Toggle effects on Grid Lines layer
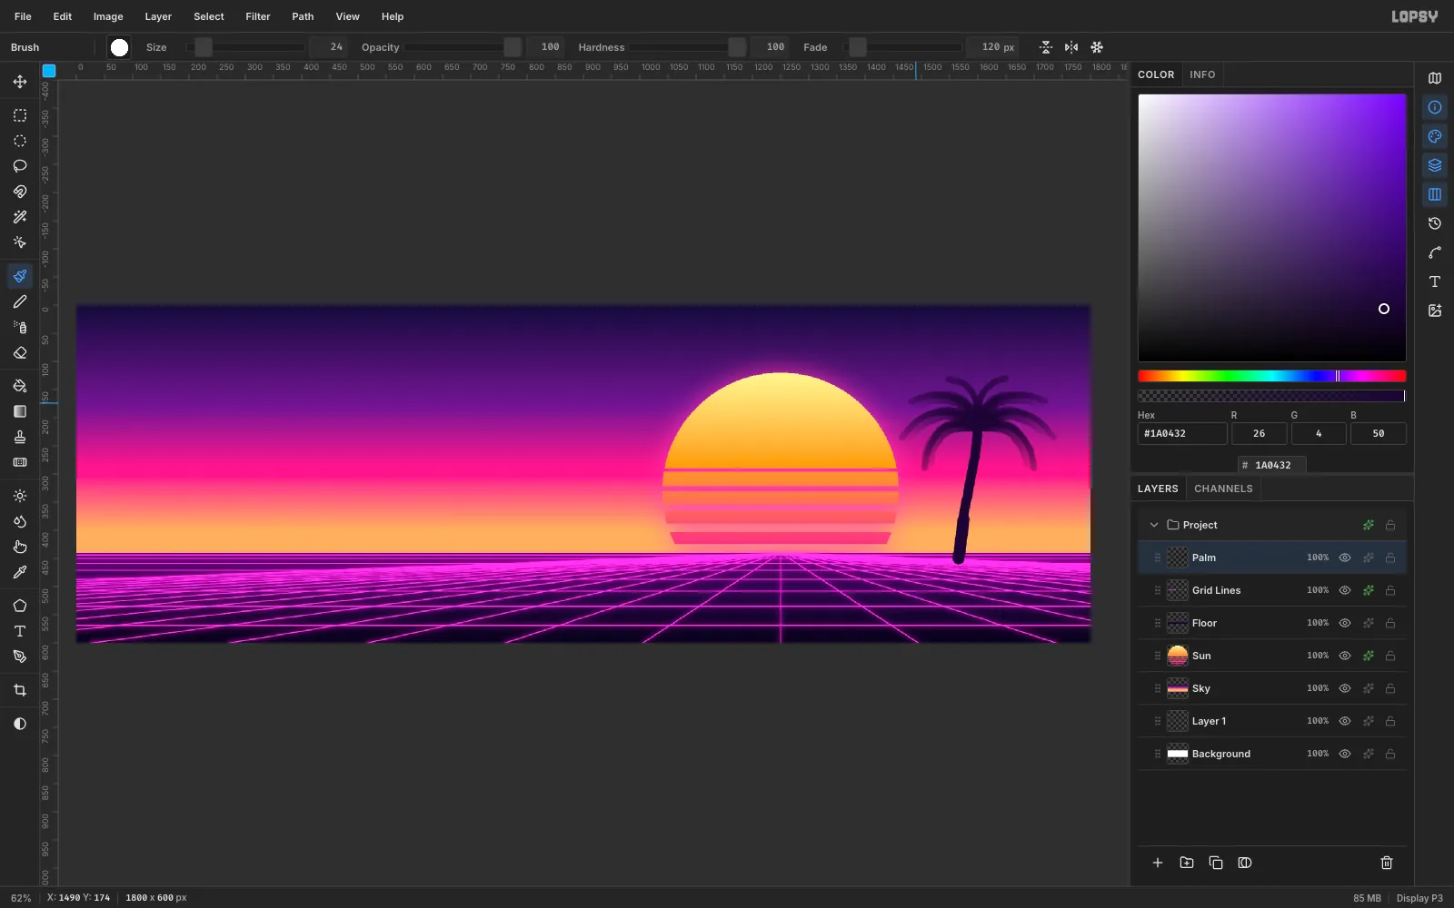Viewport: 1454px width, 908px height. 1369,590
